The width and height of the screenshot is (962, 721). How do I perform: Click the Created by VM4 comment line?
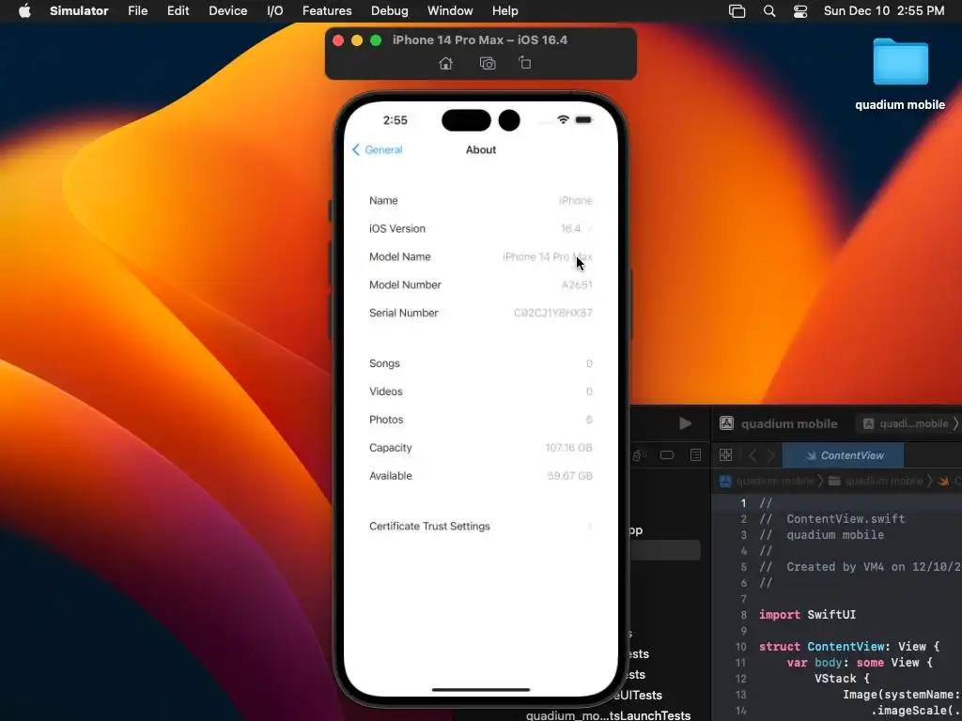tap(861, 567)
